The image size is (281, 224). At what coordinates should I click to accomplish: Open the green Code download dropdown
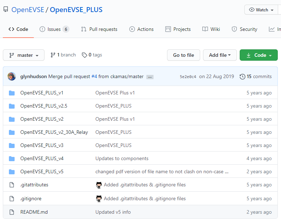(x=259, y=55)
